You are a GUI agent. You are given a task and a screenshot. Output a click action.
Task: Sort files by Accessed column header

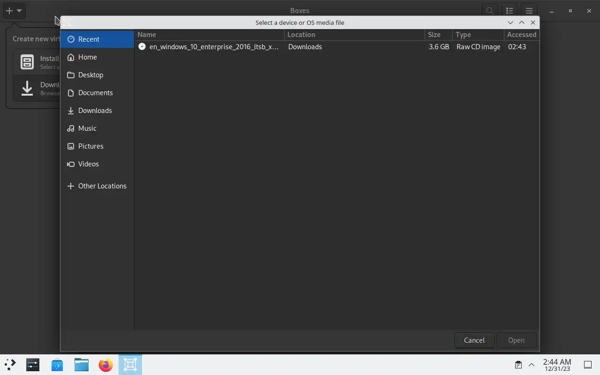coord(522,35)
